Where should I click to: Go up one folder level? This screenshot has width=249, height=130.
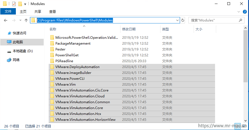[26, 20]
